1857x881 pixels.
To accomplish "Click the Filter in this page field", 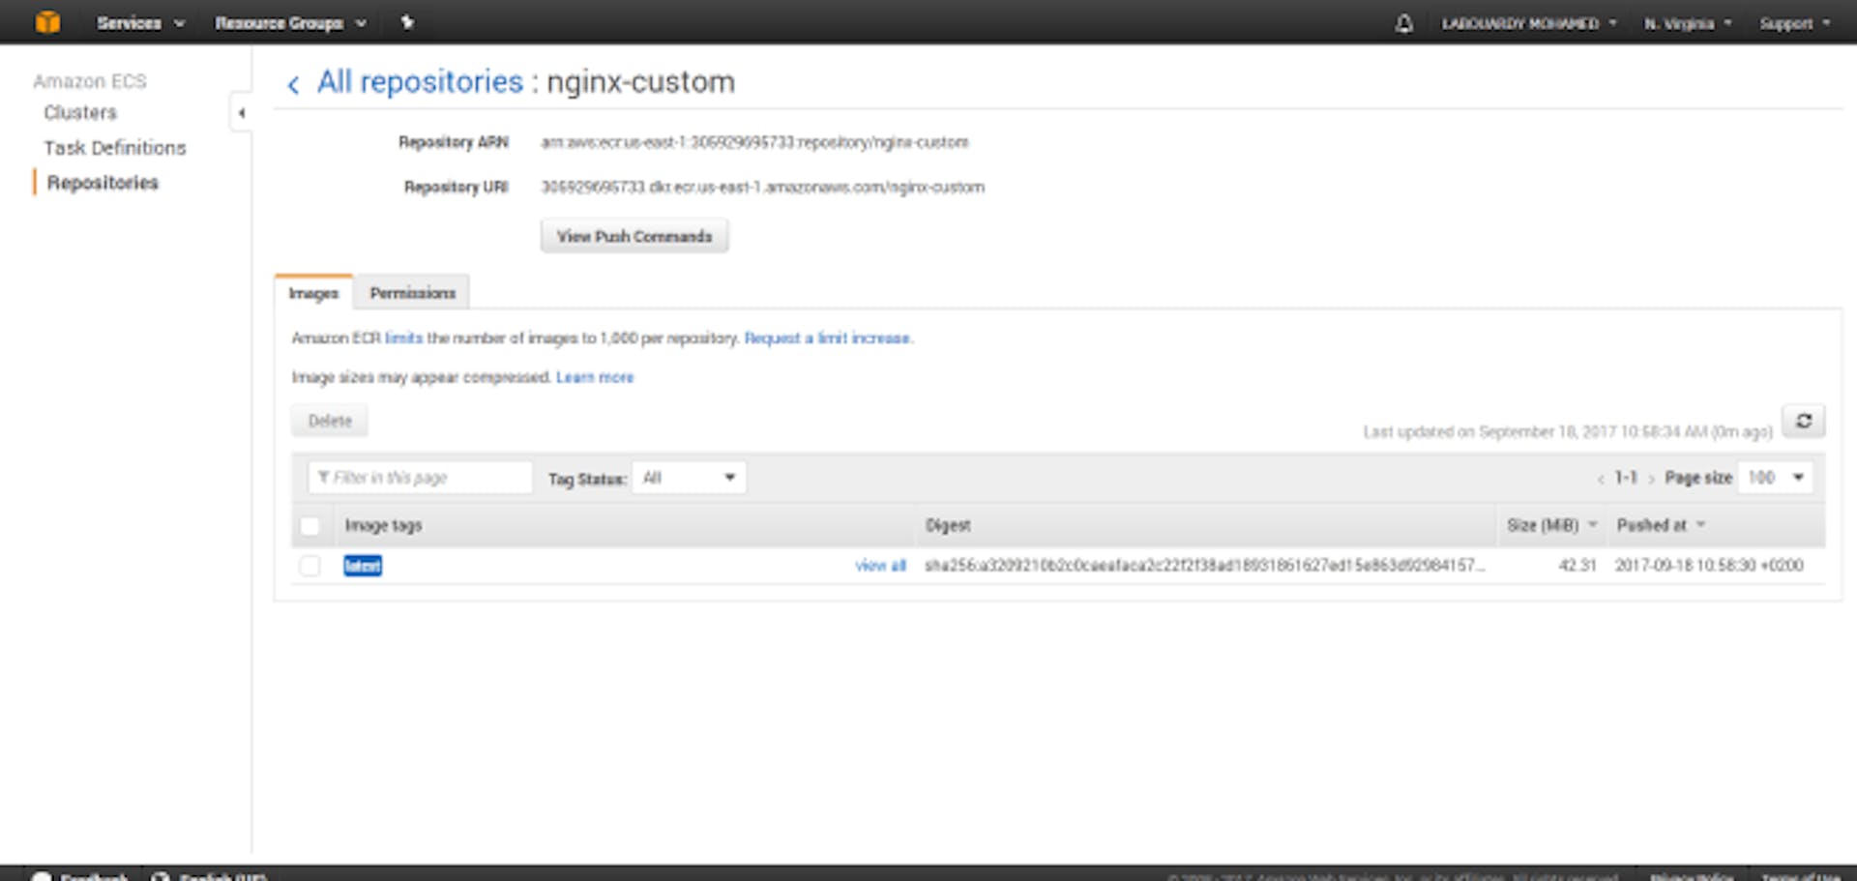I will coord(421,478).
